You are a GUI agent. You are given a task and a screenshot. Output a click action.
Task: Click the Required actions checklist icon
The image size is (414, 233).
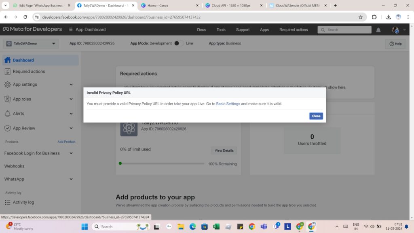point(7,71)
